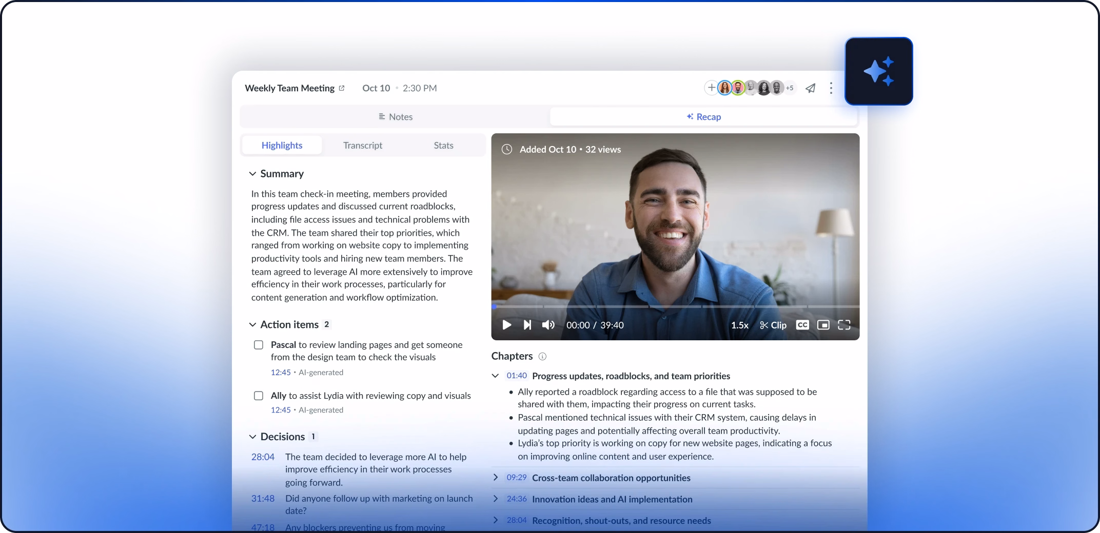Enter fullscreen video mode
The height and width of the screenshot is (533, 1100).
844,325
